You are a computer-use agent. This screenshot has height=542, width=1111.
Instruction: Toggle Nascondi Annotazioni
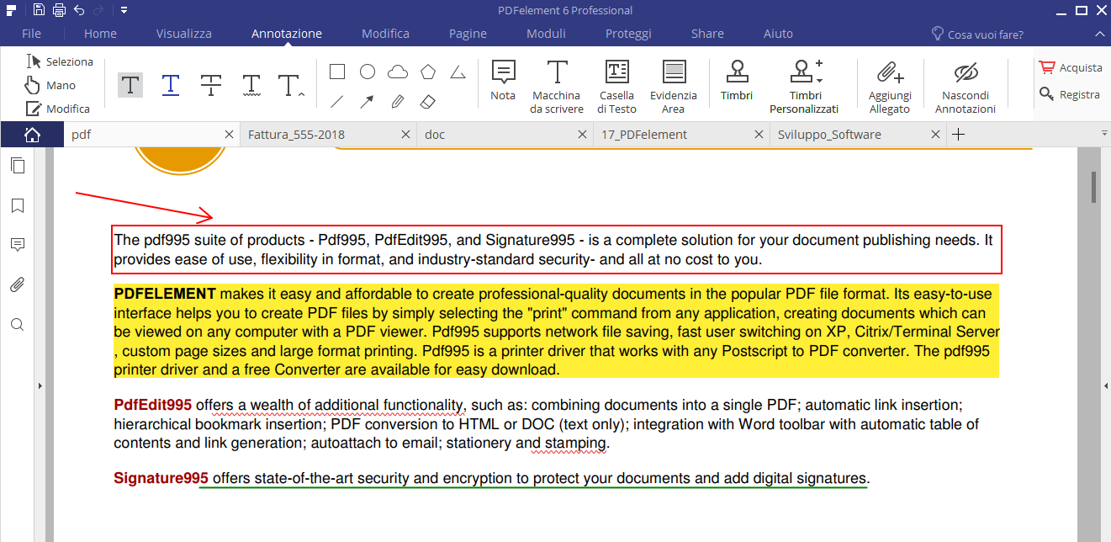click(x=966, y=86)
